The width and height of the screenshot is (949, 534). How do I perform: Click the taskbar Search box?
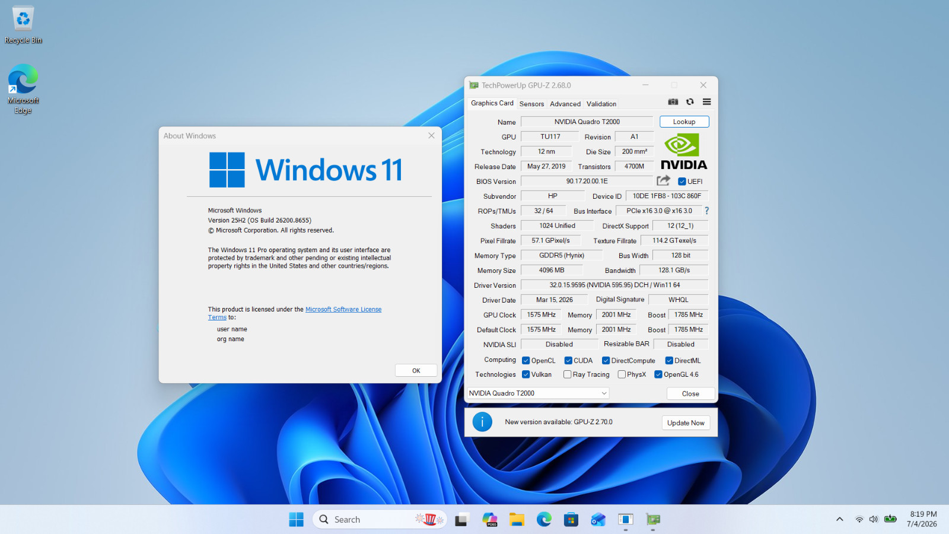(x=380, y=520)
